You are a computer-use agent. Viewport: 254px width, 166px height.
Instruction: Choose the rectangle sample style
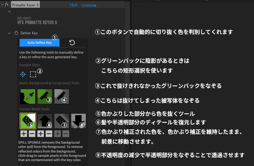[33, 74]
